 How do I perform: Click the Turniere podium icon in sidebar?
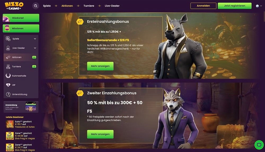pyautogui.click(x=8, y=67)
